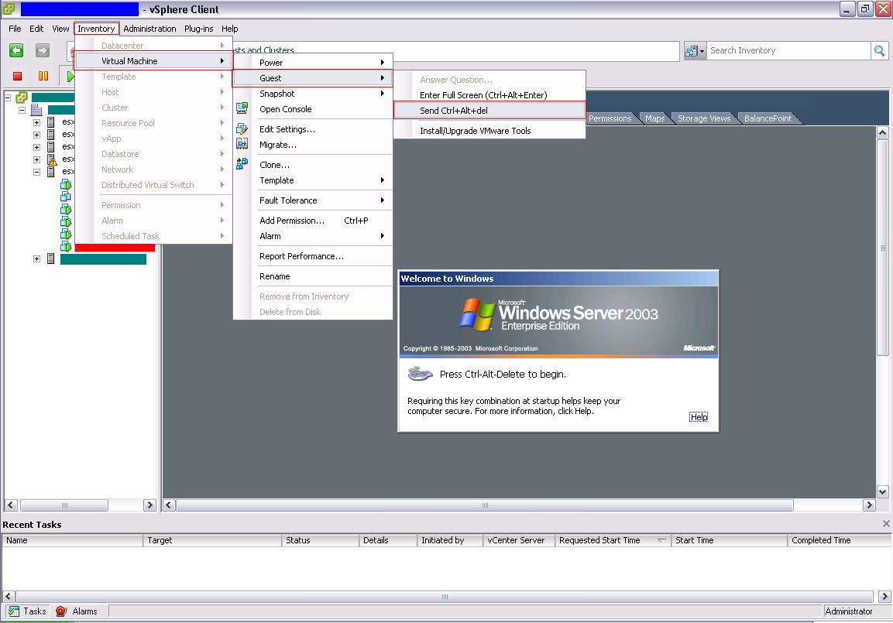Click the forward navigation arrow
Image resolution: width=893 pixels, height=623 pixels.
[x=43, y=50]
